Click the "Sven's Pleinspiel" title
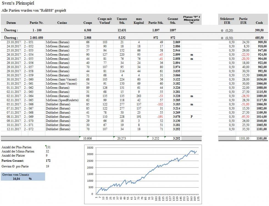269x206 pixels. click(18, 3)
